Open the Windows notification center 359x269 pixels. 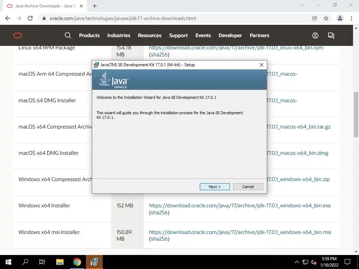[x=347, y=262]
